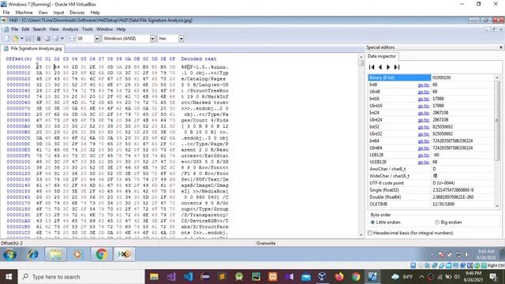Select the File Signature Analysis.jpg tab
The width and height of the screenshot is (505, 284).
[33, 49]
